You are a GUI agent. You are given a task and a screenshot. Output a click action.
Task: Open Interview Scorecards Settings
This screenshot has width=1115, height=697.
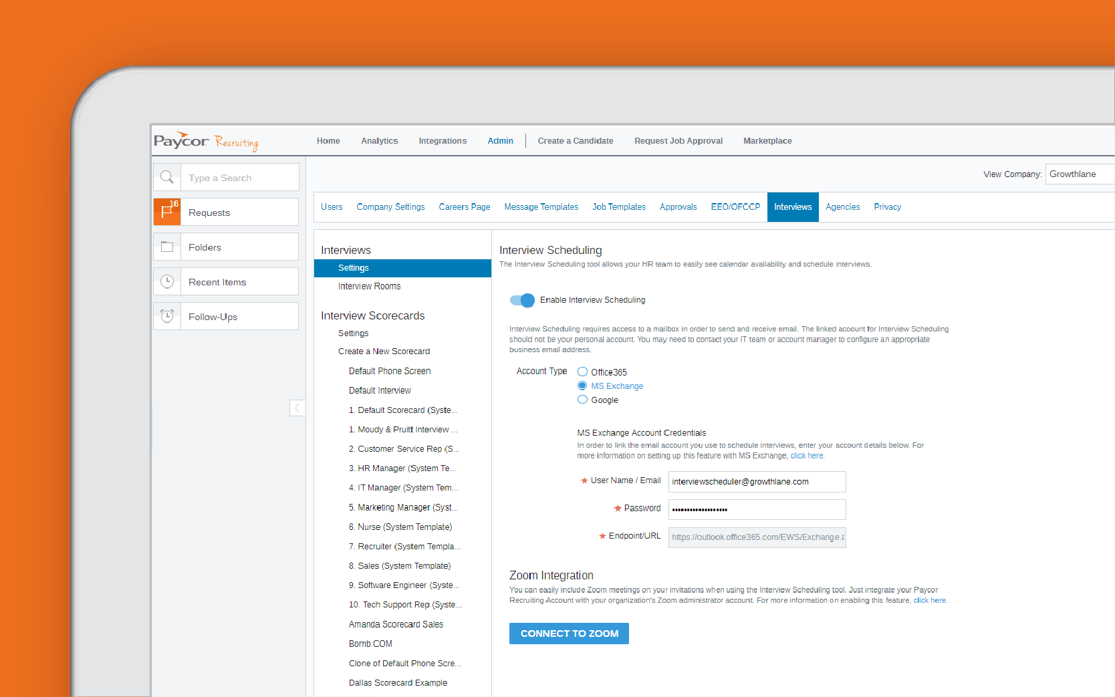(x=353, y=333)
